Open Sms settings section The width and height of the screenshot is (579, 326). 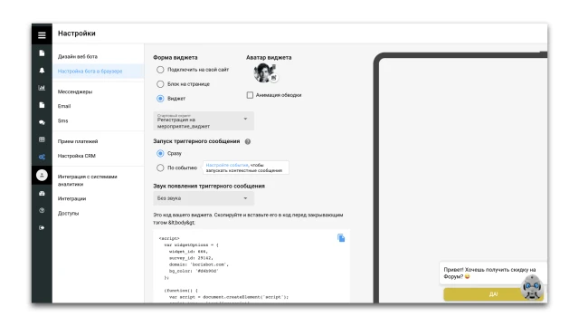(62, 120)
